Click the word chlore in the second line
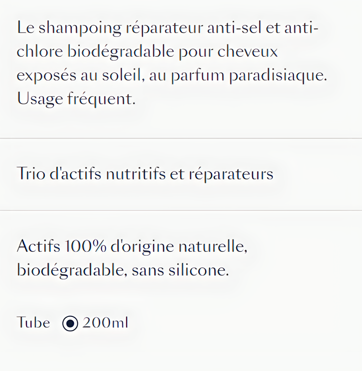The height and width of the screenshot is (371, 362). (40, 51)
